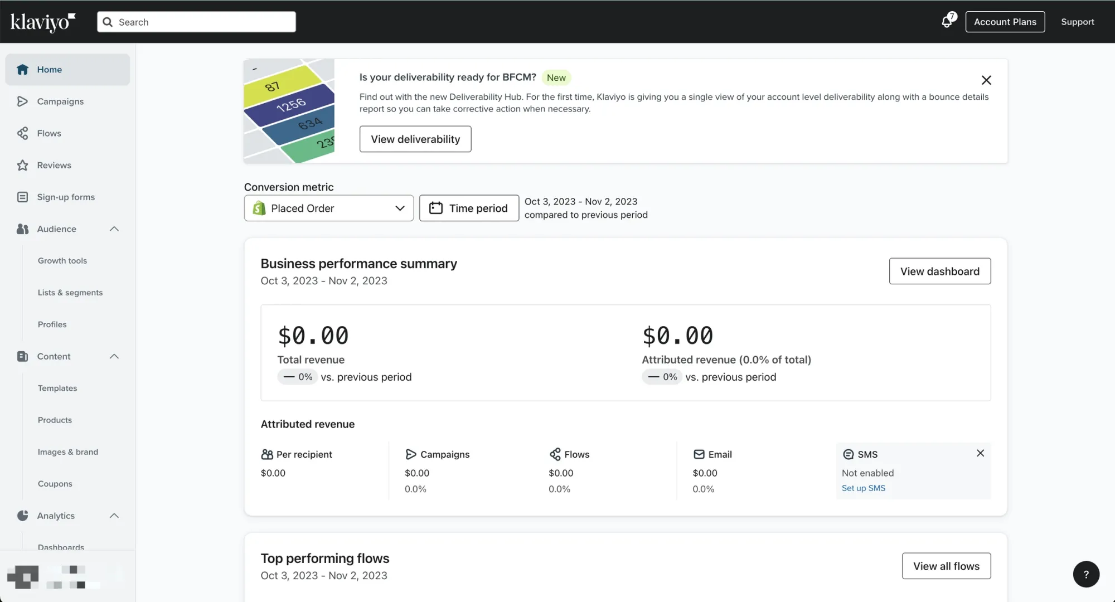Click the search magnifier icon
Image resolution: width=1115 pixels, height=602 pixels.
click(x=108, y=22)
